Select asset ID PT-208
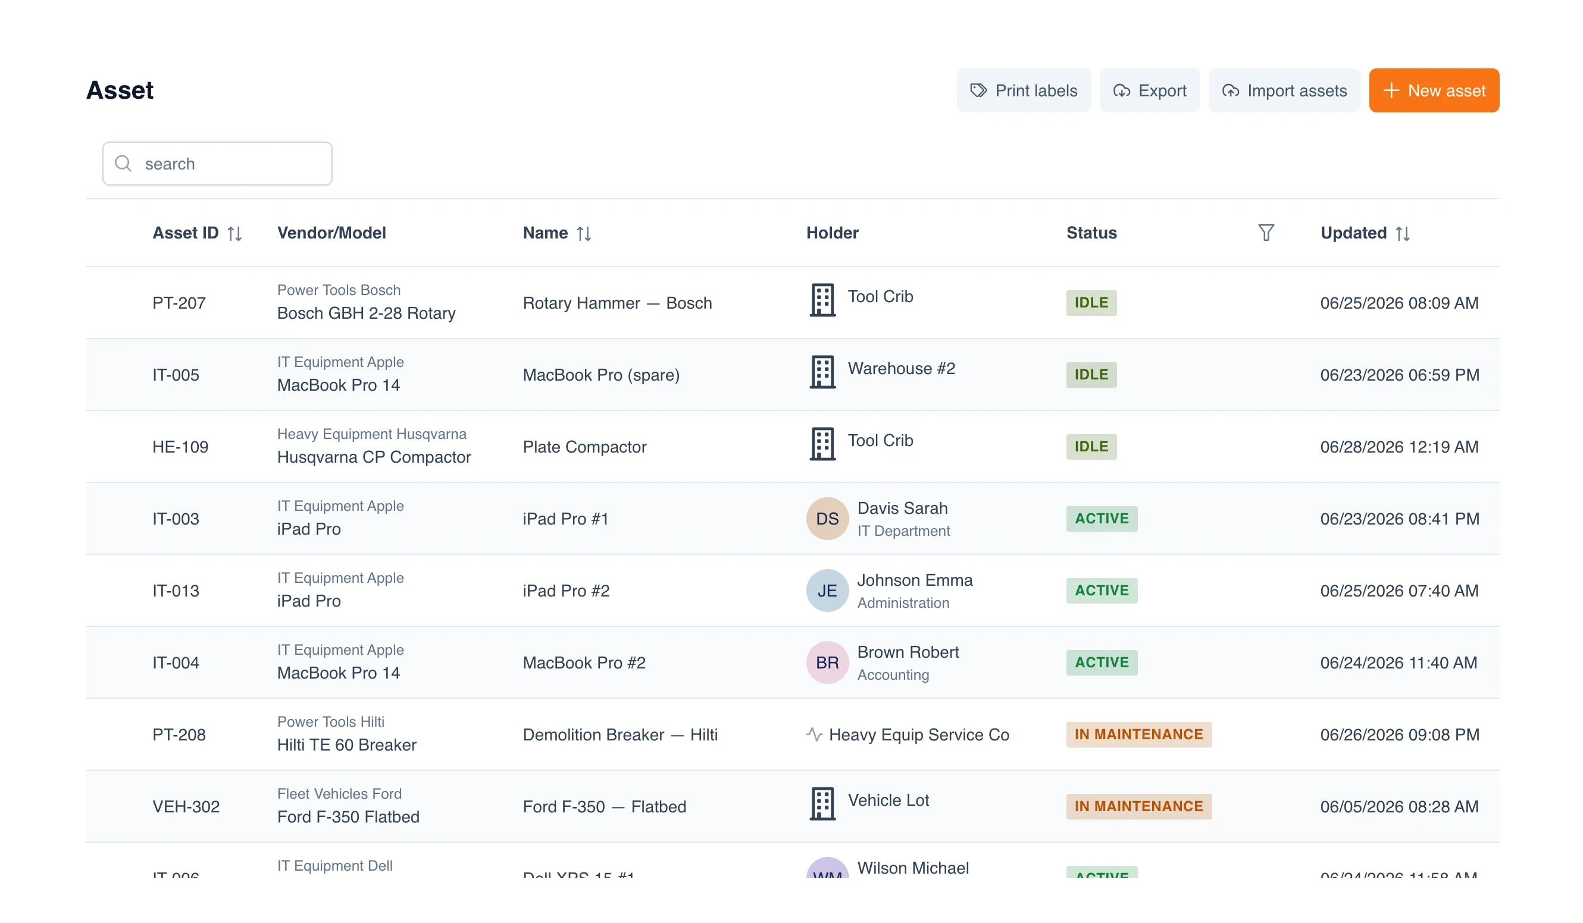Screen dimensions: 1583x923 pyautogui.click(x=179, y=734)
